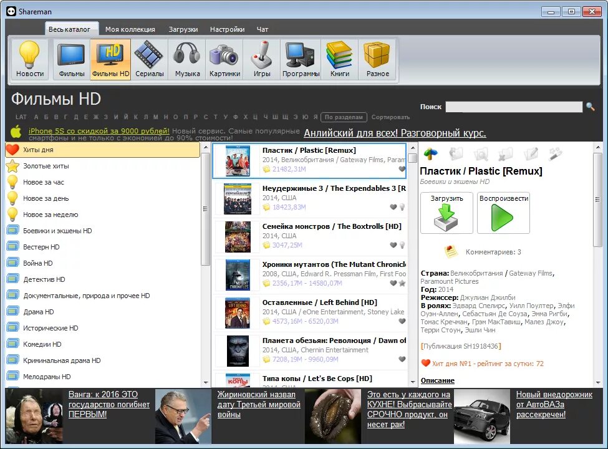Open Вестерн HD section
608x449 pixels.
pos(103,247)
